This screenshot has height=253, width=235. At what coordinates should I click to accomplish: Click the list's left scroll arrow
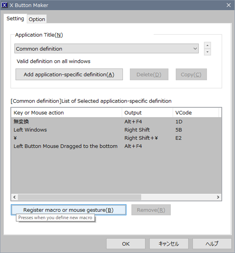point(14,197)
